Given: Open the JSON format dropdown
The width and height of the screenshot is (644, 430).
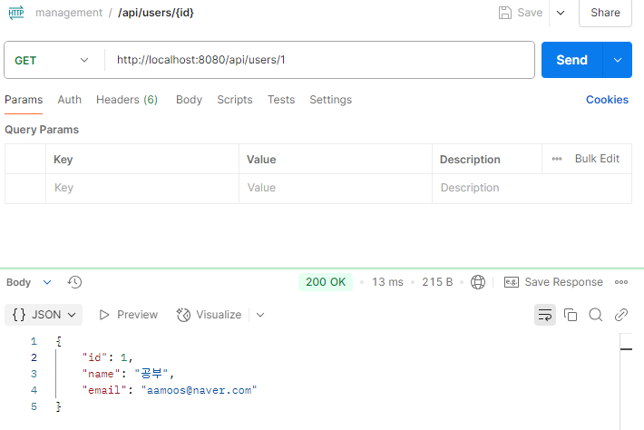Looking at the screenshot, I should [44, 315].
